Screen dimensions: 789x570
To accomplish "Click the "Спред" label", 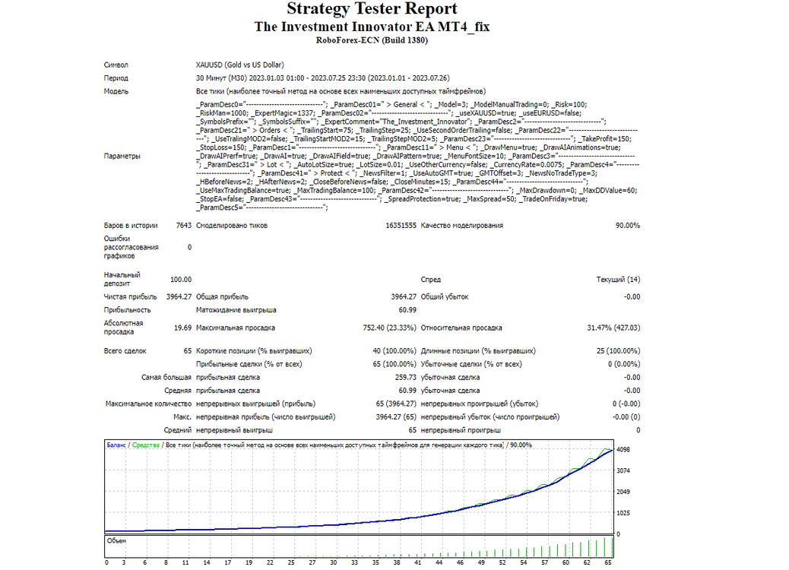I will click(431, 279).
